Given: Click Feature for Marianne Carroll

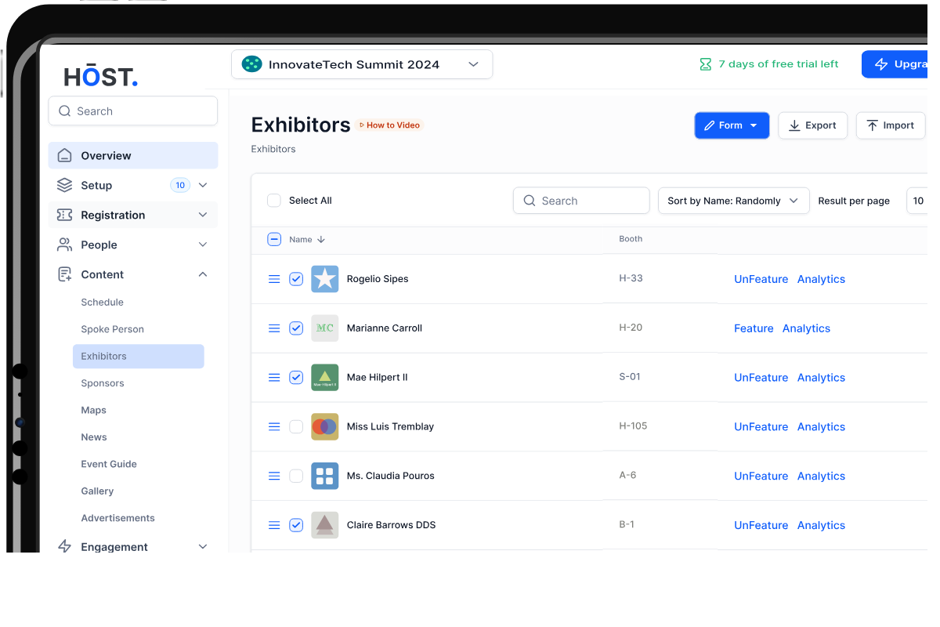Looking at the screenshot, I should click(x=754, y=328).
